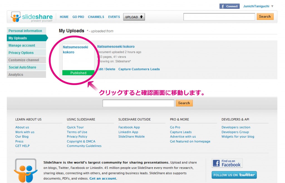This screenshot has height=183, width=285.
Task: Open the JunichiTaniguchi account dropdown arrow
Action: click(272, 6)
